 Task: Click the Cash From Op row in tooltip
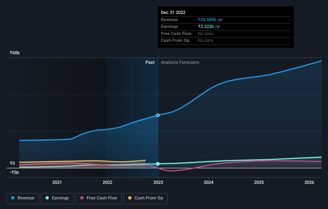(x=226, y=41)
